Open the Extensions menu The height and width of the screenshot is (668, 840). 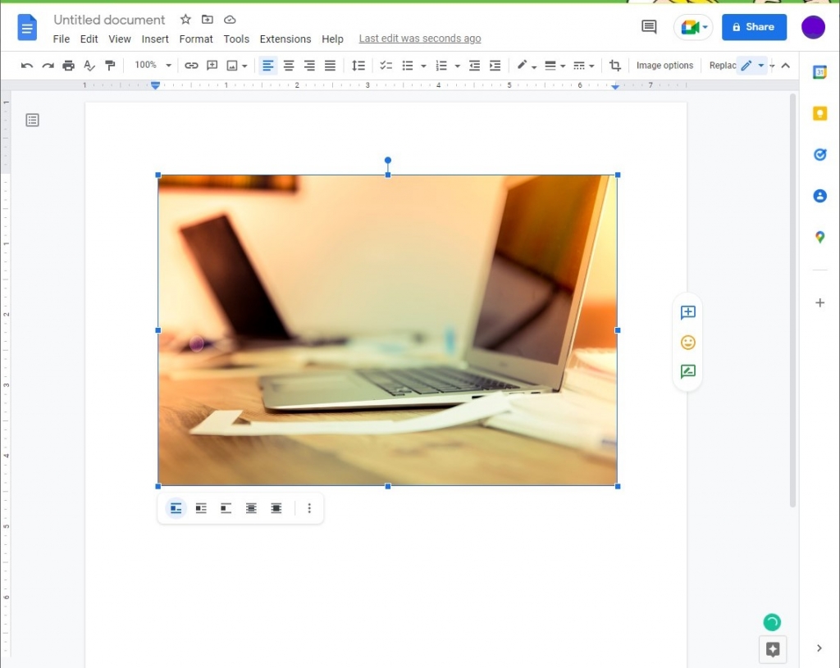[285, 39]
